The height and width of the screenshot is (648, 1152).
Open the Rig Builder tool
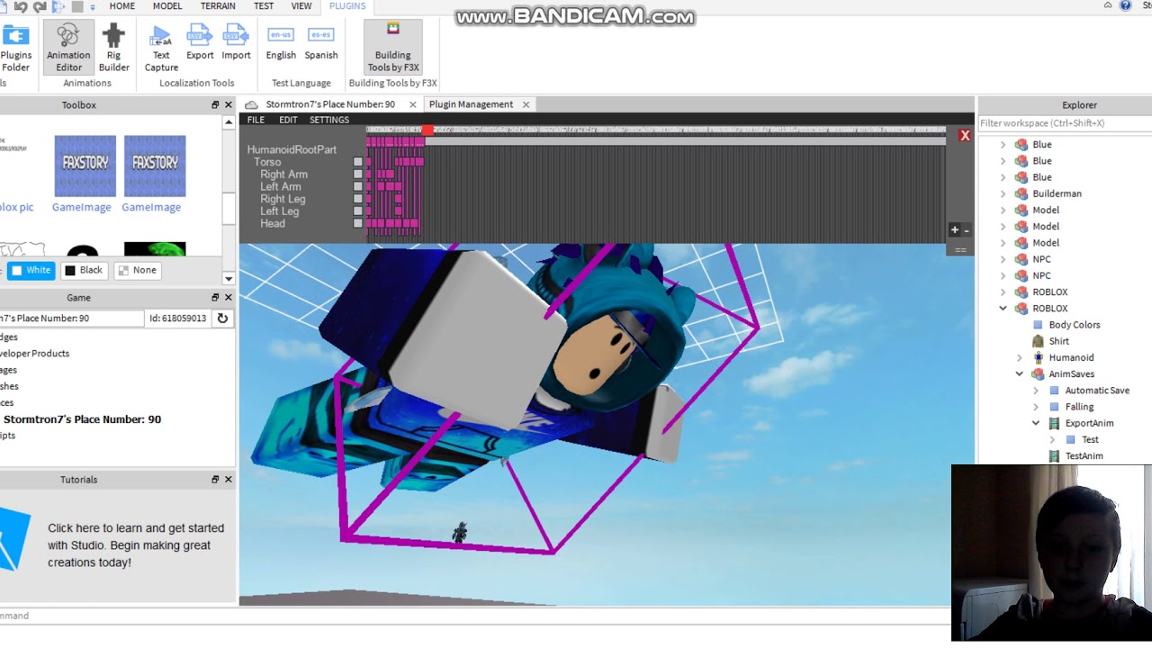point(113,48)
